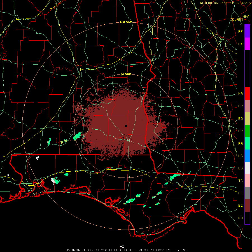Click the IC light pink legend swatch
Viewport: 252px width, 252px height.
coord(247,181)
